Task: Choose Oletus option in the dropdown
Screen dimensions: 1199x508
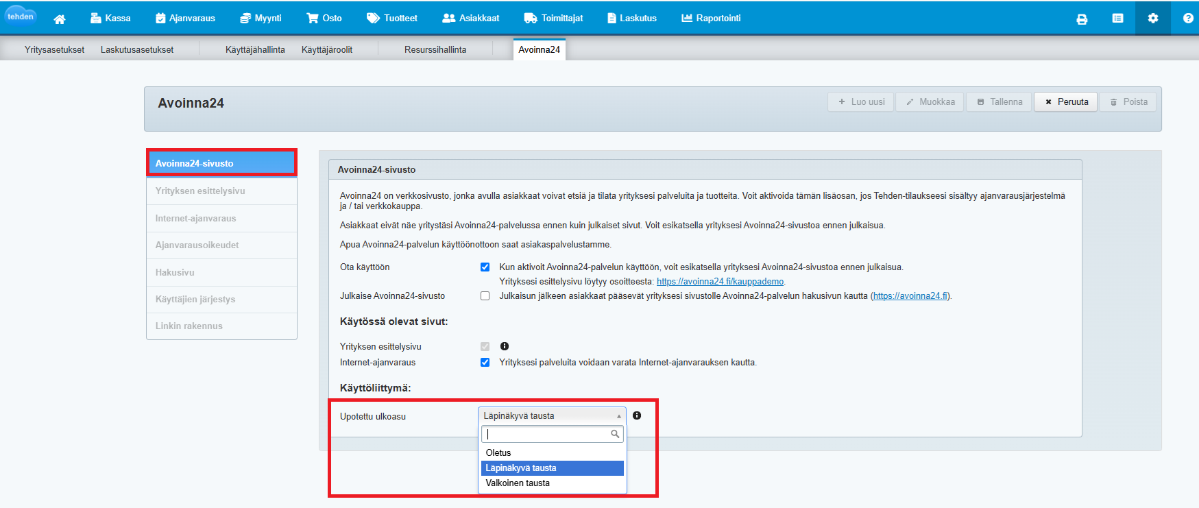Action: pyautogui.click(x=498, y=453)
